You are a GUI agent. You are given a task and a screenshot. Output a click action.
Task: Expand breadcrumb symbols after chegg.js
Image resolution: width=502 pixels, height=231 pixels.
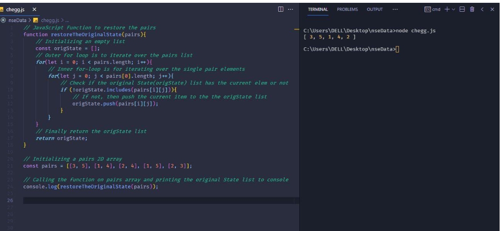tap(67, 20)
